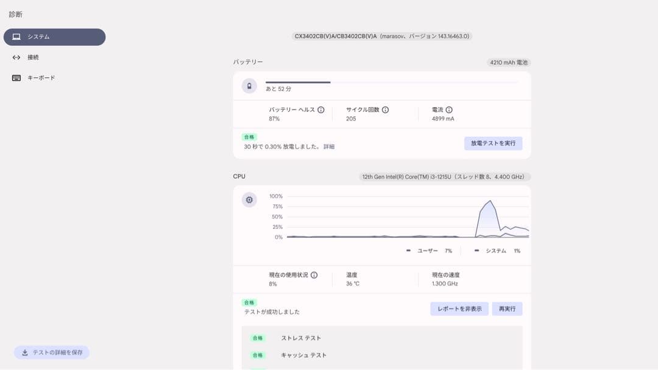Click the device version chip at the top

[382, 36]
